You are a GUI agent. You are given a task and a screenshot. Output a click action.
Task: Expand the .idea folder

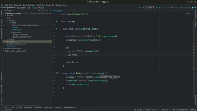tap(6, 16)
